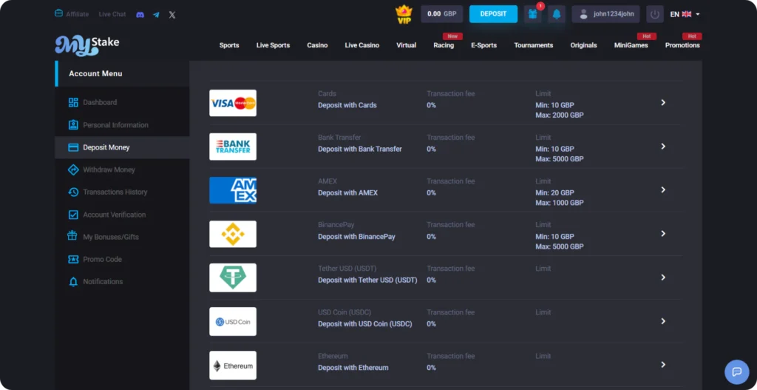Screen dimensions: 757x390
Task: Open the live chat bubble button
Action: point(737,371)
